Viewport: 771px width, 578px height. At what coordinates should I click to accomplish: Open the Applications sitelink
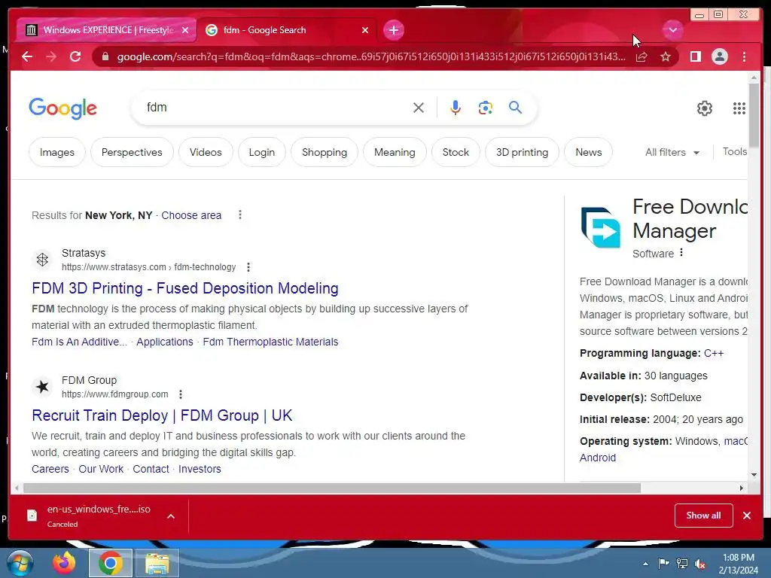[165, 342]
